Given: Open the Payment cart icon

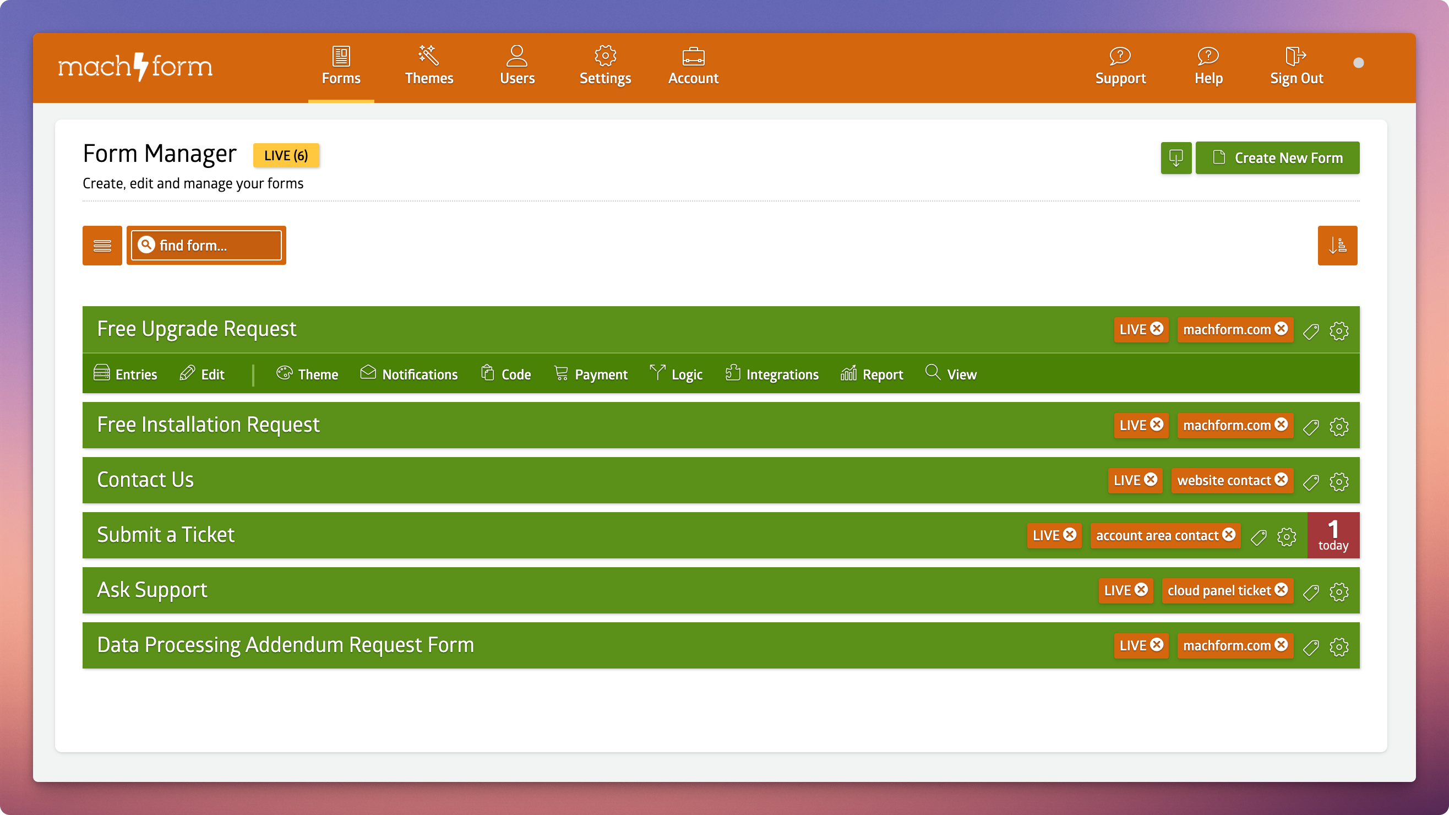Looking at the screenshot, I should (x=561, y=373).
